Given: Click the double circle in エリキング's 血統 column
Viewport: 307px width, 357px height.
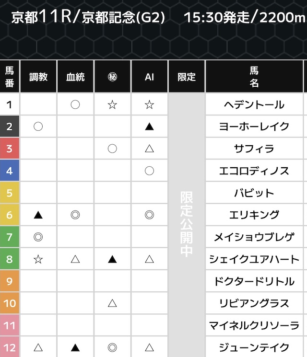Looking at the screenshot, I should point(75,215).
